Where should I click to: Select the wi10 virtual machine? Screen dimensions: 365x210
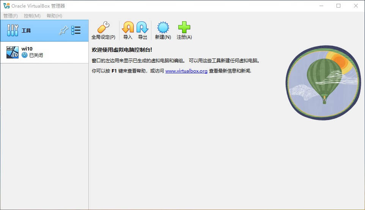coord(44,52)
